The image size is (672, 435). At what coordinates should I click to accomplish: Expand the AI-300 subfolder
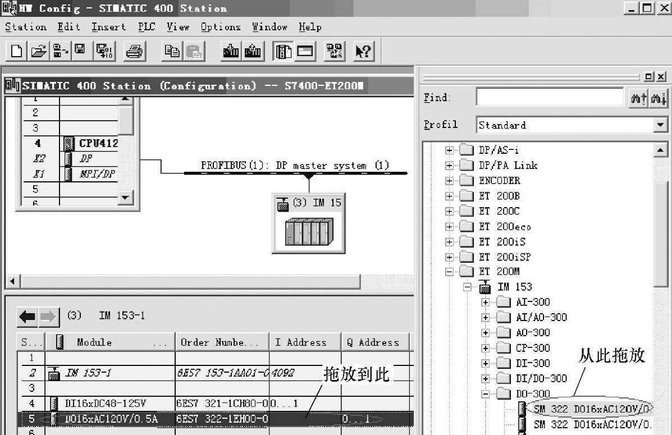click(x=486, y=302)
